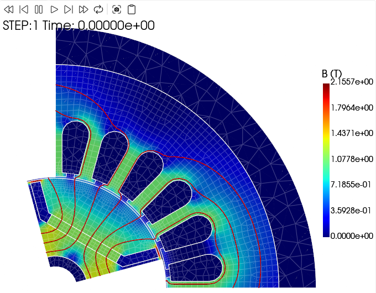Image resolution: width=376 pixels, height=293 pixels.
Task: Click dark red top of color bar
Action: point(326,86)
